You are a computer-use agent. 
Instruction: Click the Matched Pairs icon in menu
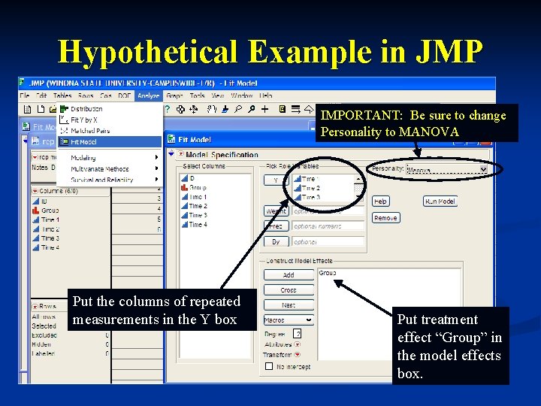pos(64,131)
